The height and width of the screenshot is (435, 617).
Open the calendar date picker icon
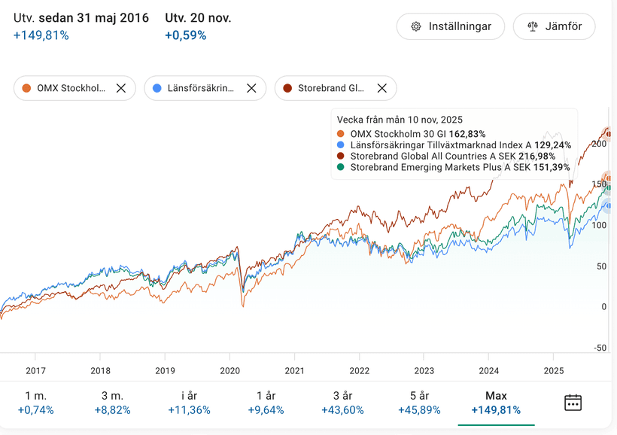click(573, 402)
